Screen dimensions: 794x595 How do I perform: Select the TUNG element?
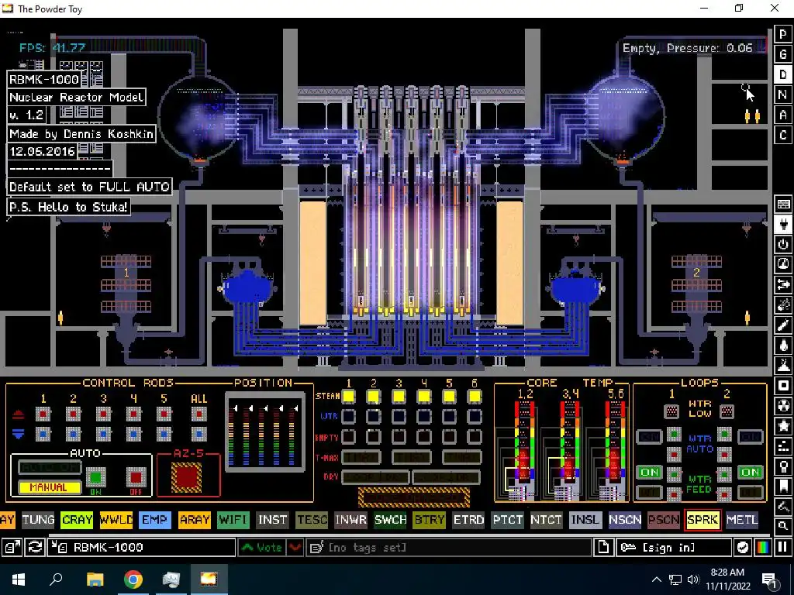pos(38,520)
